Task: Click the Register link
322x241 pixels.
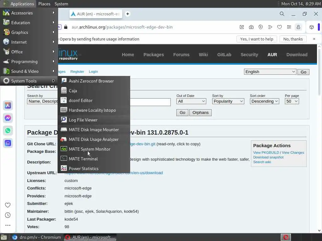Action: pyautogui.click(x=77, y=72)
